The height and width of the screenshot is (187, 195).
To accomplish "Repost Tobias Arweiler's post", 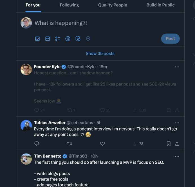I will 70,144.
